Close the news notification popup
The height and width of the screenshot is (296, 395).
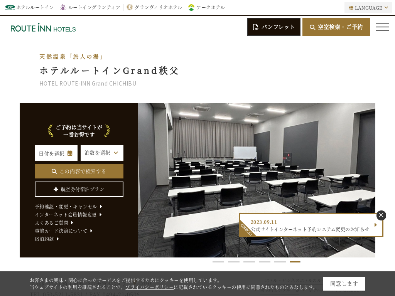(381, 215)
